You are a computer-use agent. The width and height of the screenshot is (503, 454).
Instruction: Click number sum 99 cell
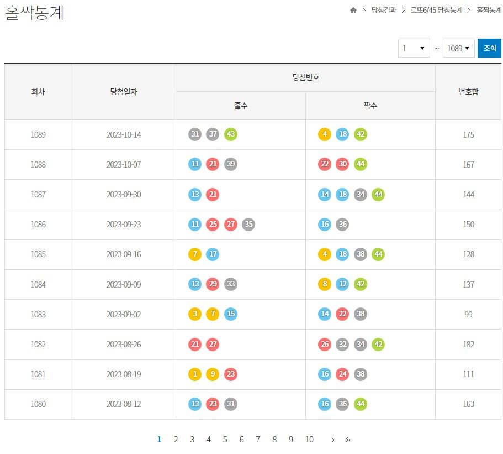click(468, 314)
